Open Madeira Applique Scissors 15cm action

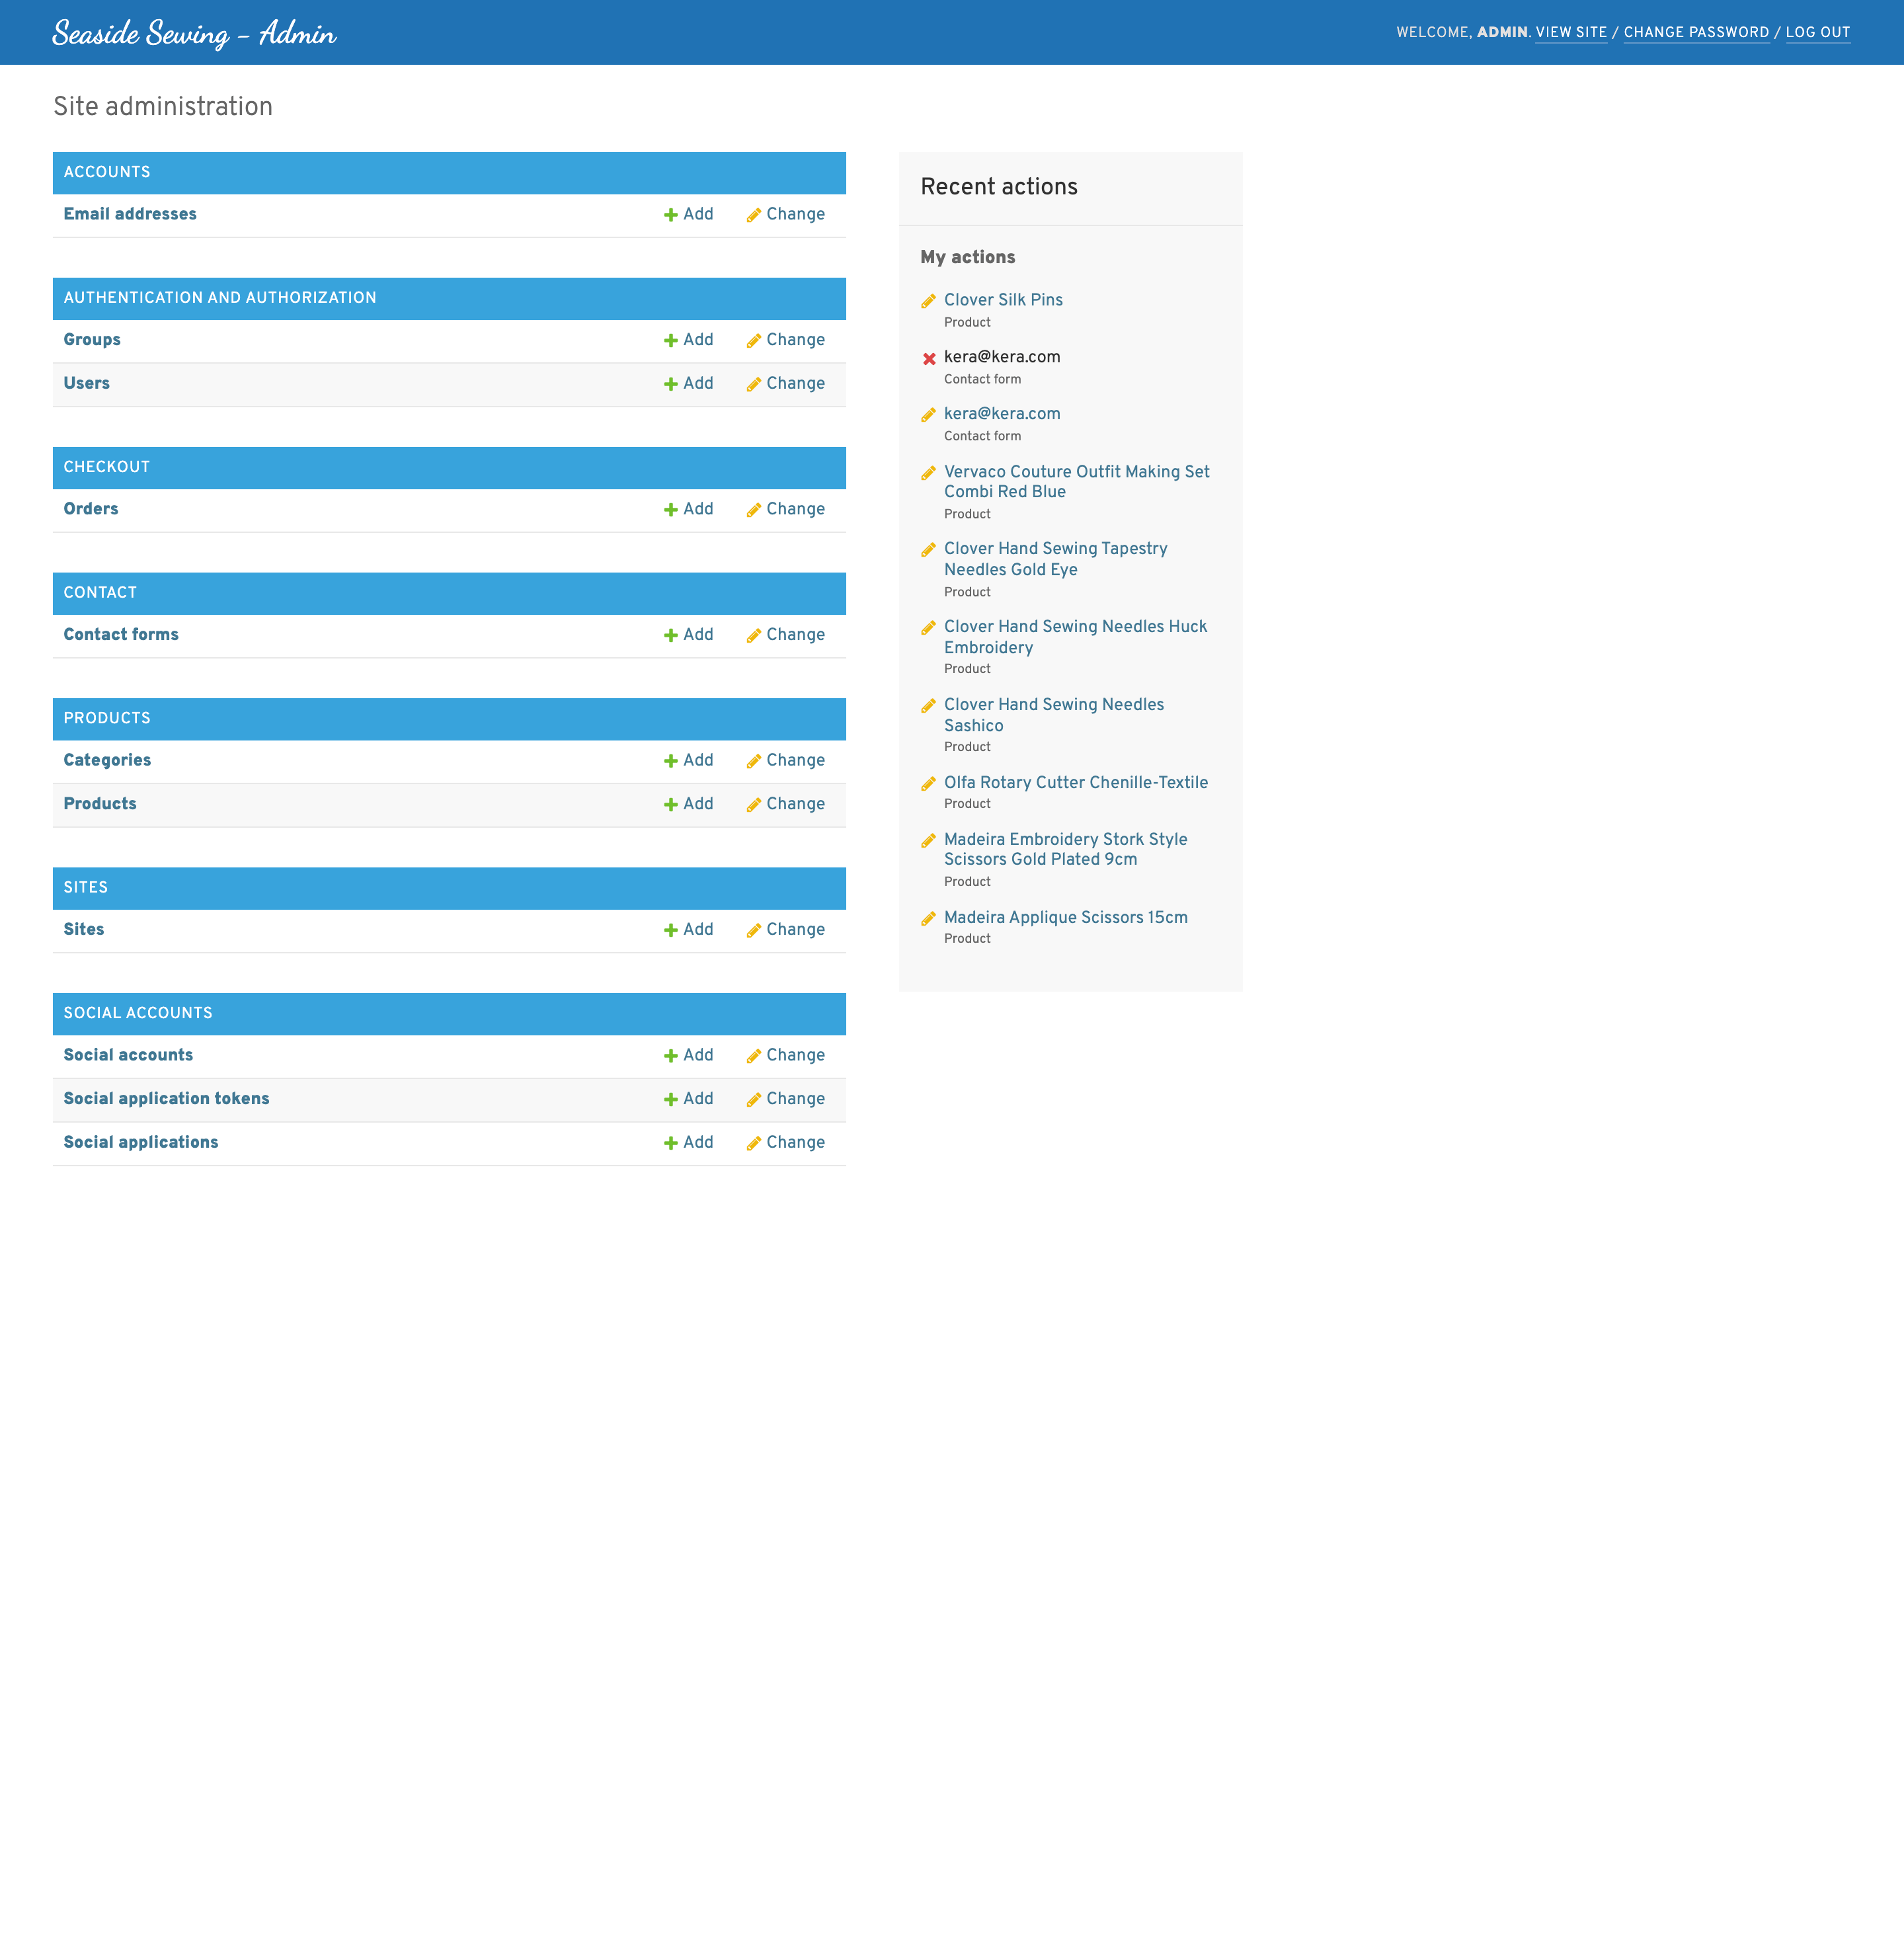coord(1066,918)
